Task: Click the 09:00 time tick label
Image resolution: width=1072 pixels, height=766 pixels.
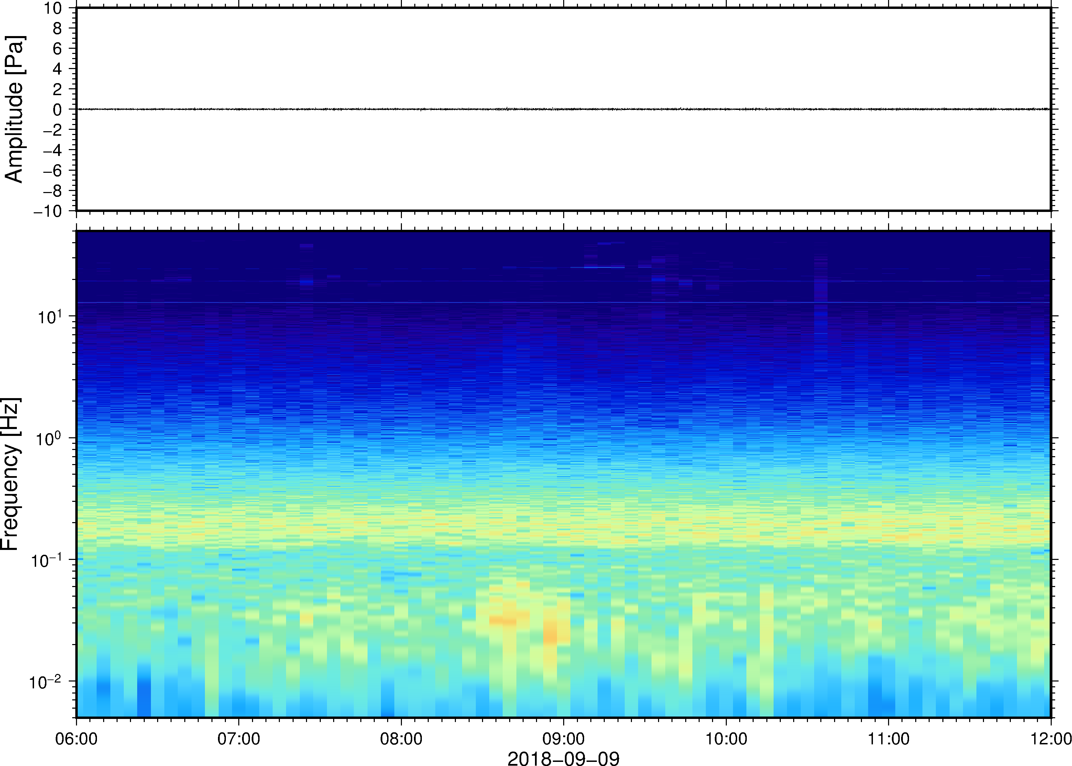Action: tap(564, 739)
